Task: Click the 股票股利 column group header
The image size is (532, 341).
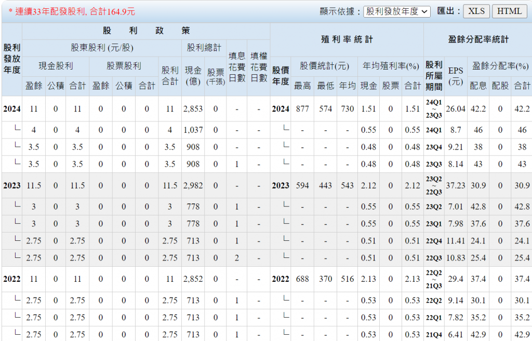Action: click(124, 66)
